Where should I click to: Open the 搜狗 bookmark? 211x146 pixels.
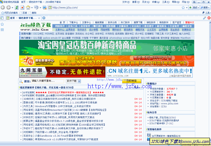pyautogui.click(x=33, y=13)
